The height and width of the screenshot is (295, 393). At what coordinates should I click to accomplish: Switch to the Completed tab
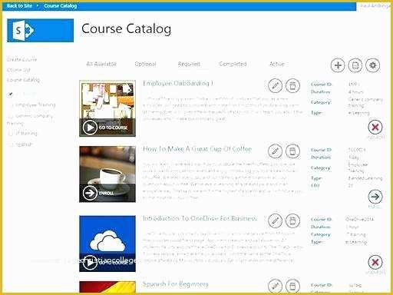233,64
